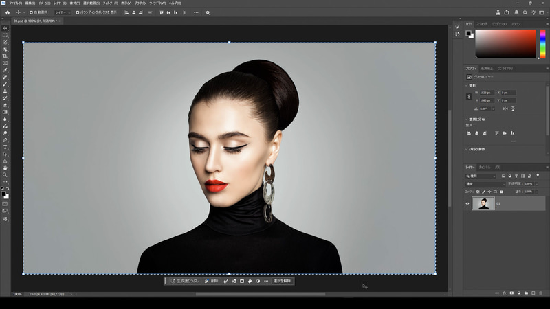
Task: Open the options bar gear settings
Action: pyautogui.click(x=208, y=12)
